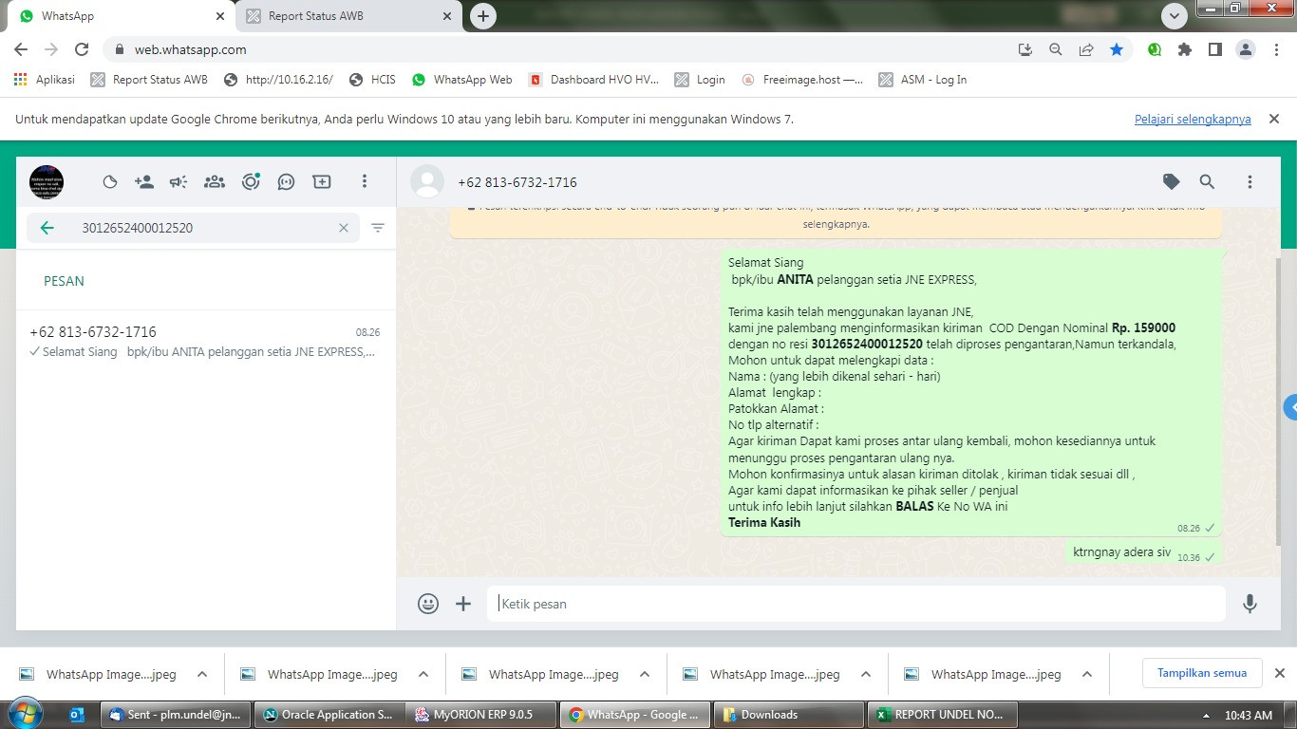The height and width of the screenshot is (729, 1297).
Task: Open the Login bookmark
Action: pos(700,80)
